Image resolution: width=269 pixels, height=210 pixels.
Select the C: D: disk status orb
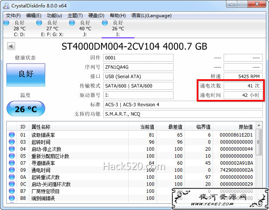pos(6,23)
